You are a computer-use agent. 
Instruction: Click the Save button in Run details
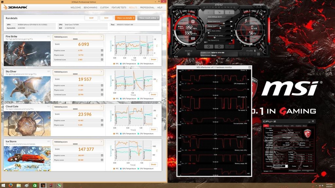(106, 18)
